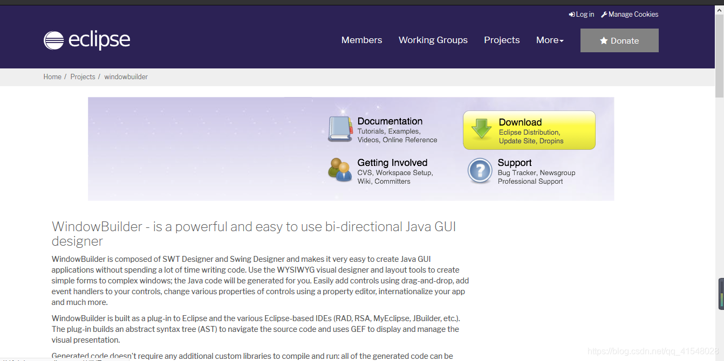Click the Eclipse logo
Viewport: 724px width, 361px height.
[x=87, y=40]
